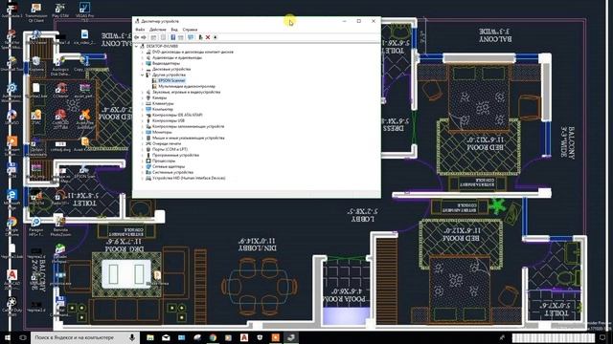Select the Системные устройства category
The width and height of the screenshot is (613, 344).
[172, 172]
